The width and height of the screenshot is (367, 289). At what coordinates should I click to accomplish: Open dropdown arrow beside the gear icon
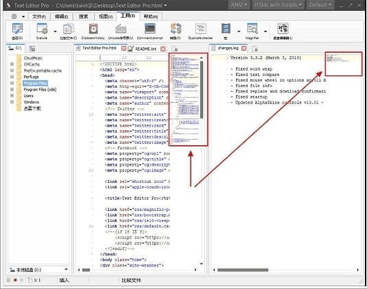(x=23, y=16)
